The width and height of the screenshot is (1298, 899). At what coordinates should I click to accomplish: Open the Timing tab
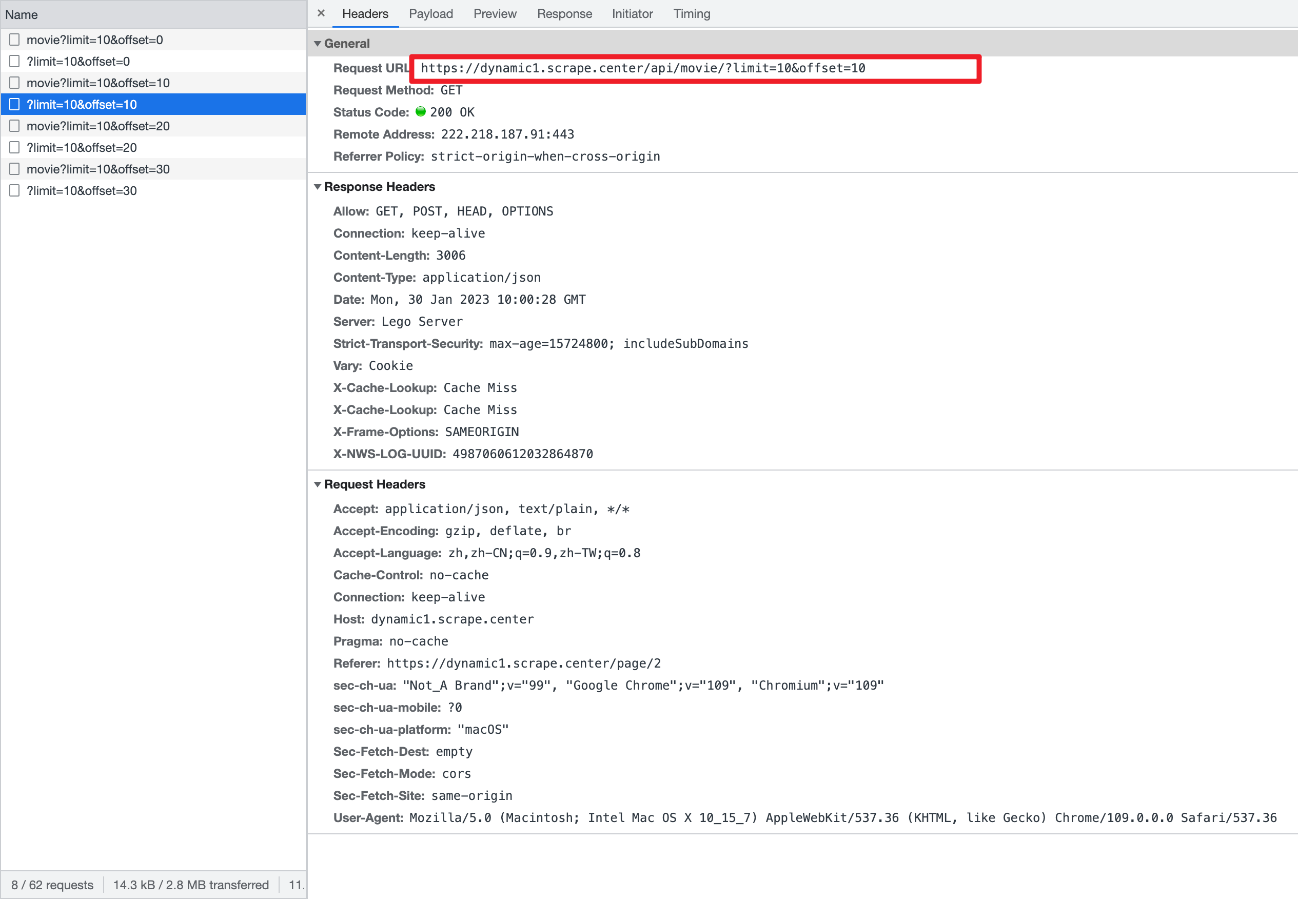[692, 13]
